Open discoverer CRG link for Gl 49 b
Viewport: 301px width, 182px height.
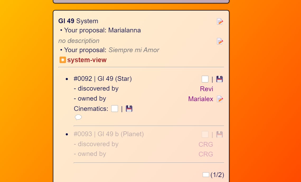pos(206,144)
